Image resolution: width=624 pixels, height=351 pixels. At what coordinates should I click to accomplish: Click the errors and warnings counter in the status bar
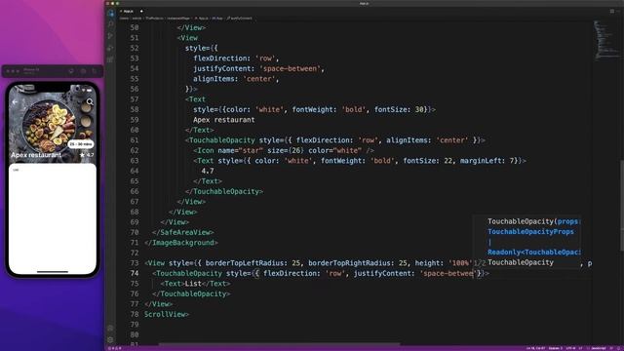tap(116, 348)
